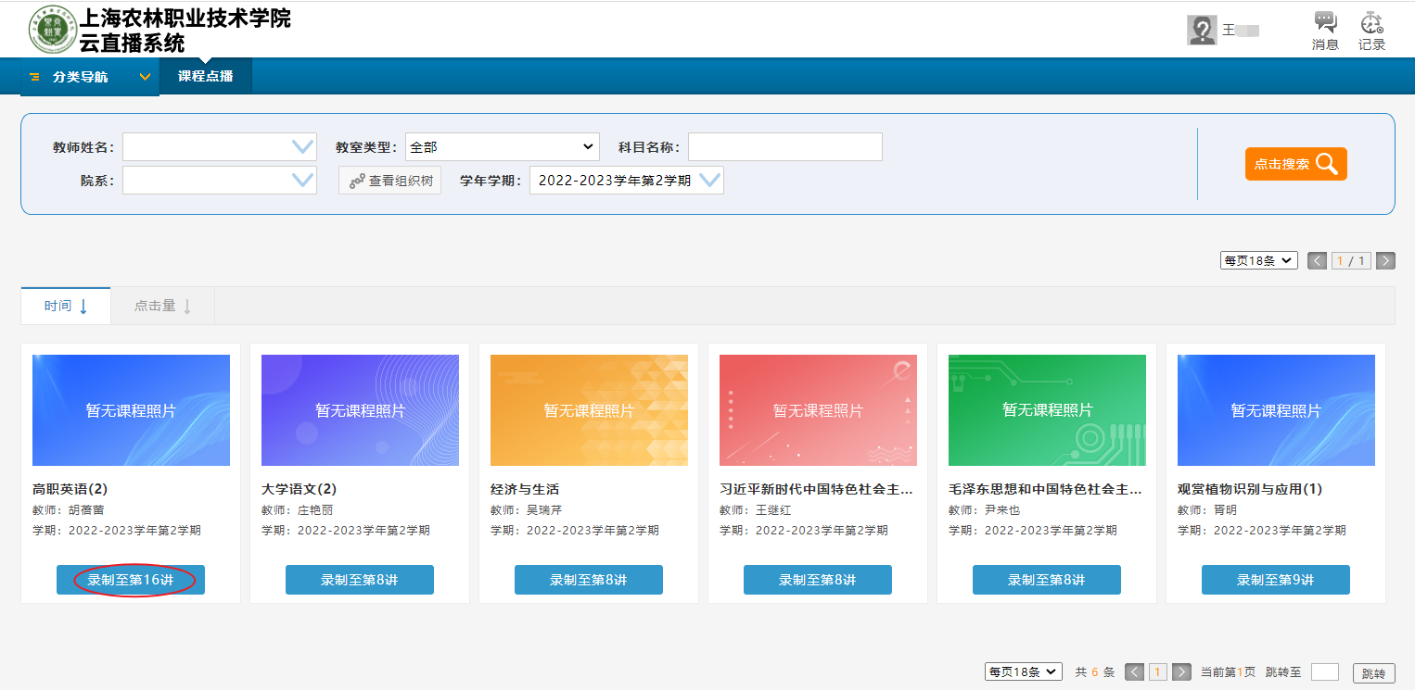Viewport: 1415px width, 690px height.
Task: Open the 教室类型 dropdown showing 全部
Action: tap(502, 147)
